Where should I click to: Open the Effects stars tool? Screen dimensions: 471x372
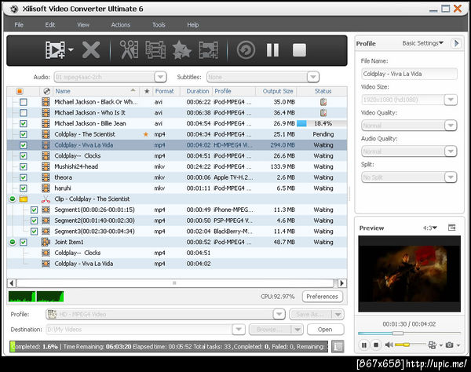click(182, 50)
